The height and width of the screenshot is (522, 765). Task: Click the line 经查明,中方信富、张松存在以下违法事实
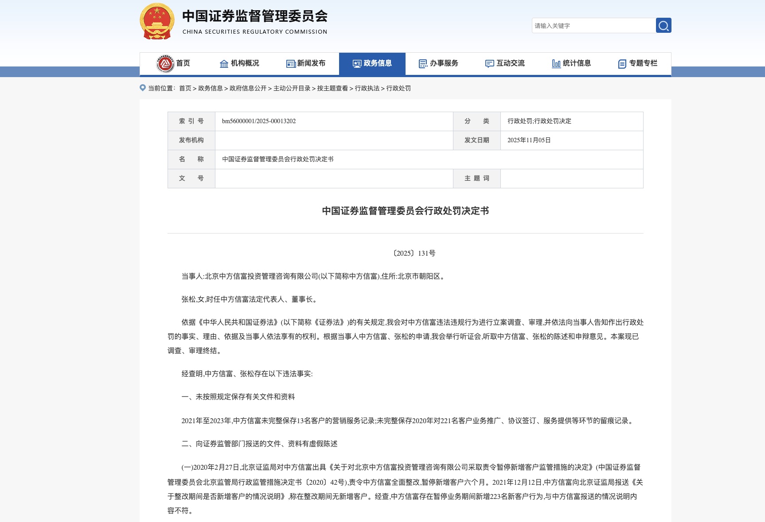247,374
